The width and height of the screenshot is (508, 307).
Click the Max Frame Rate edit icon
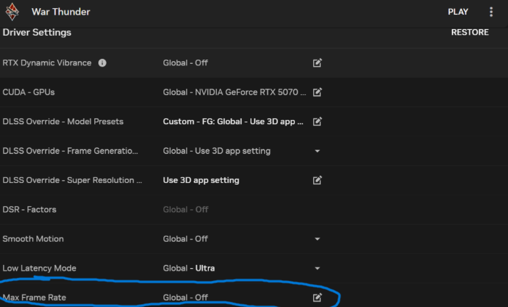[317, 298]
